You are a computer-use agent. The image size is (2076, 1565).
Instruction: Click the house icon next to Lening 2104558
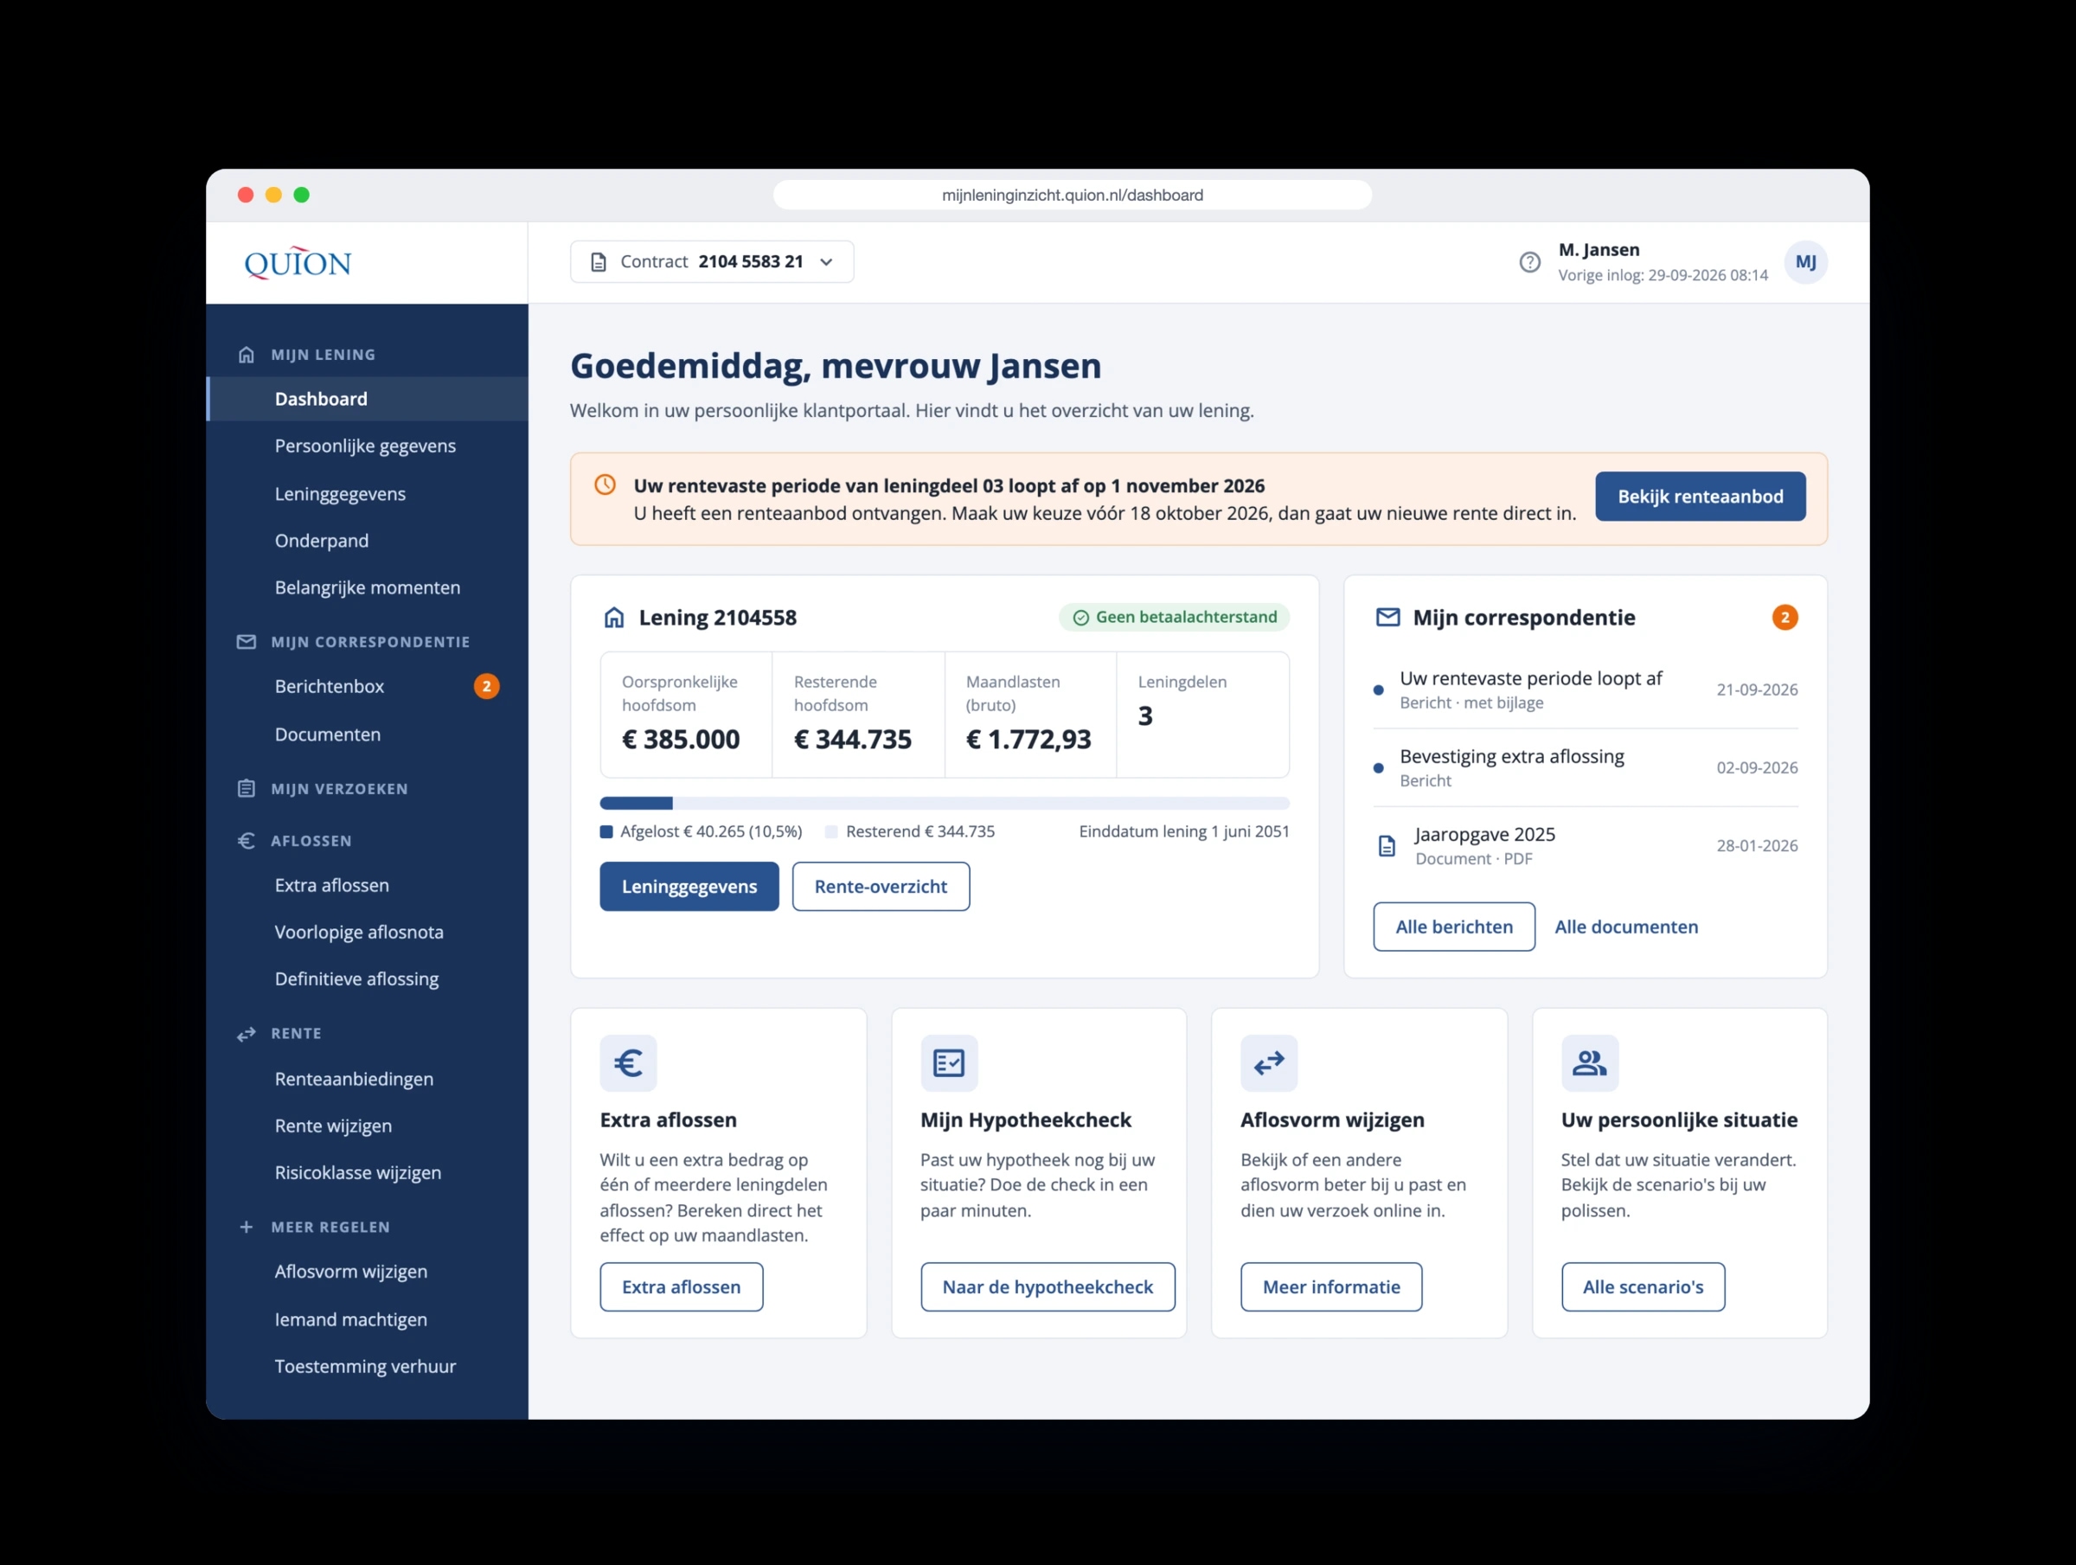(614, 618)
